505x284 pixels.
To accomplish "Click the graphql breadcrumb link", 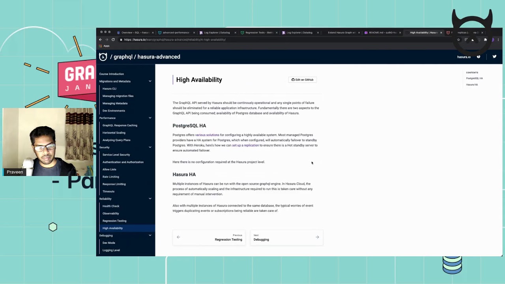I will pos(123,57).
